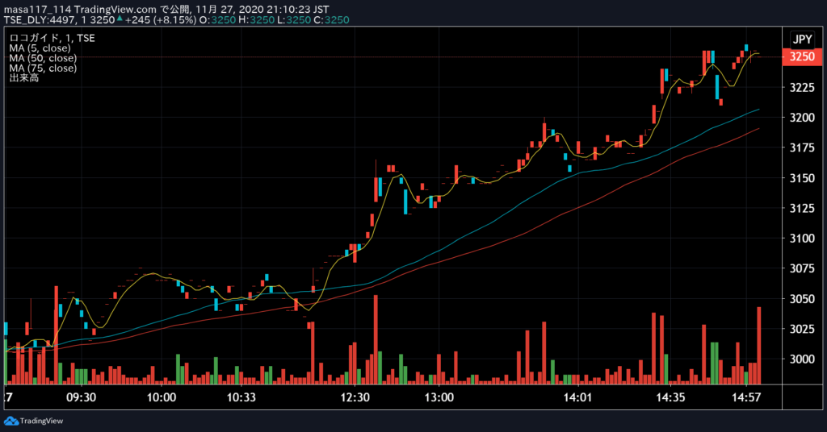Click the 10:33 time axis label
827x432 pixels.
click(241, 397)
